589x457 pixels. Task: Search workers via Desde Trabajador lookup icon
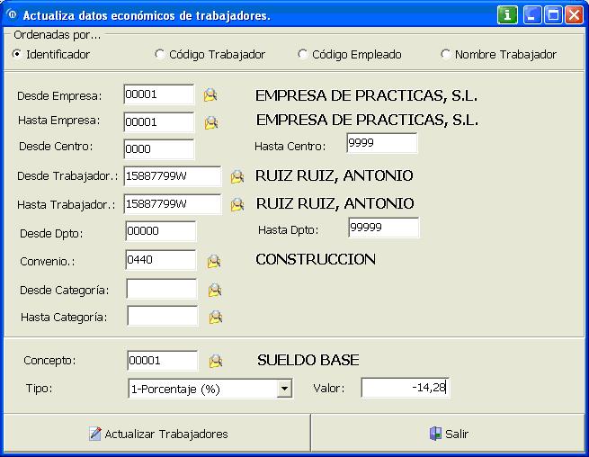pyautogui.click(x=237, y=176)
